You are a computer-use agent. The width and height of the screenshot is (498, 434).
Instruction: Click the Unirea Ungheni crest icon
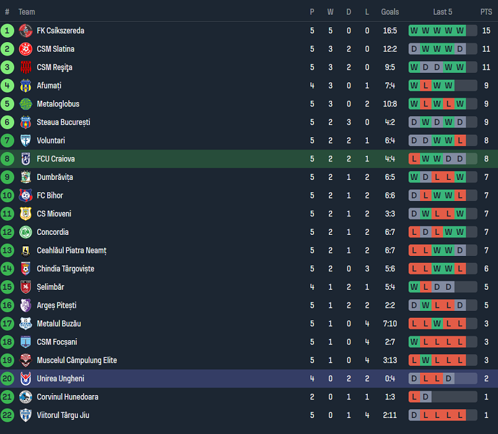tap(26, 379)
